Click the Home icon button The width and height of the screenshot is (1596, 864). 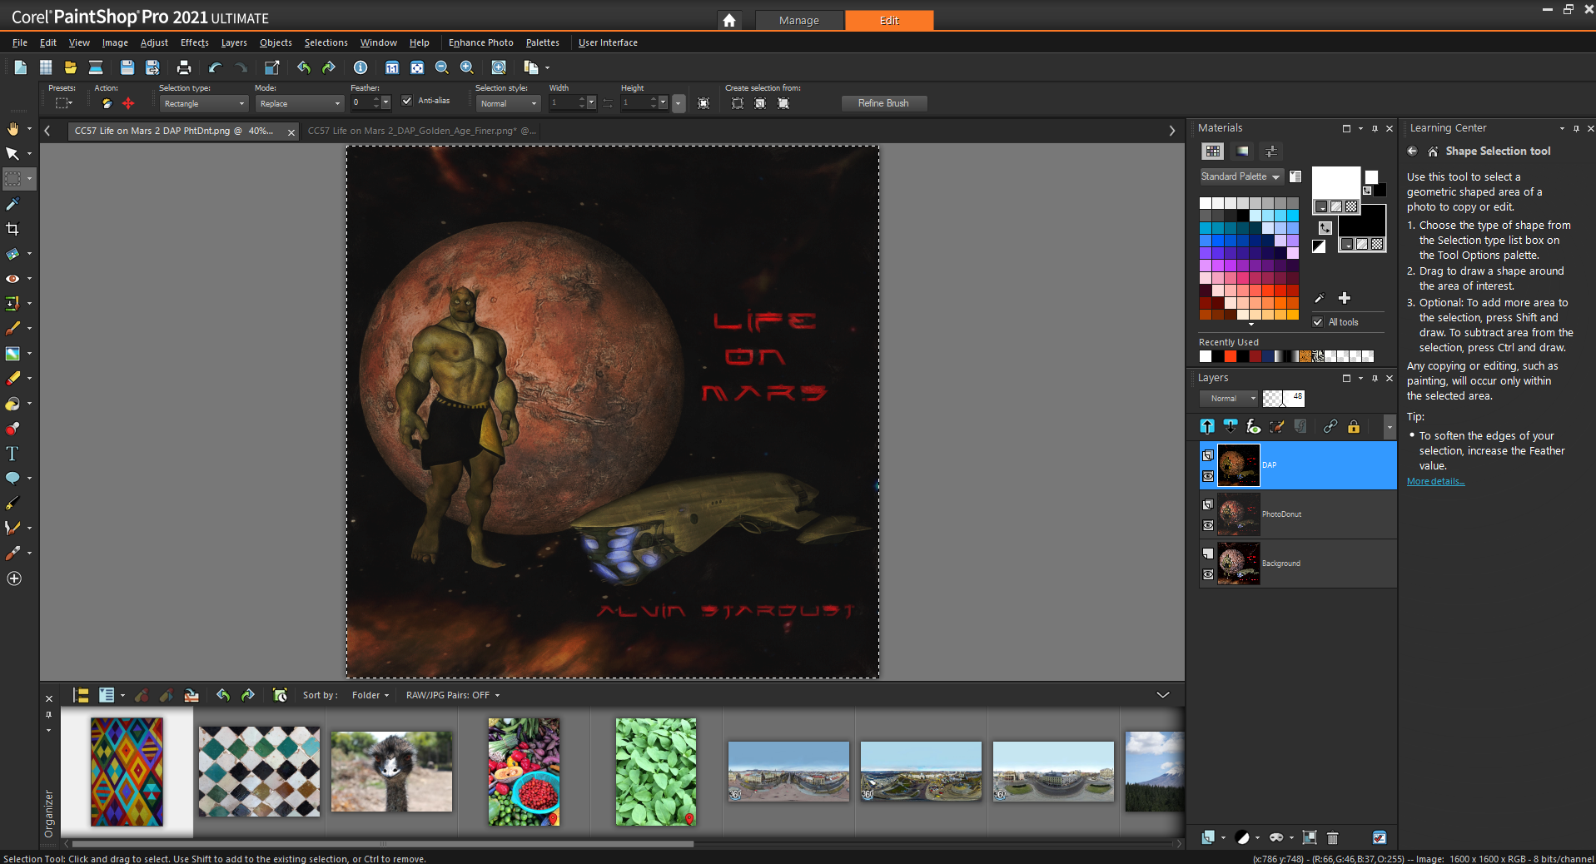[729, 20]
